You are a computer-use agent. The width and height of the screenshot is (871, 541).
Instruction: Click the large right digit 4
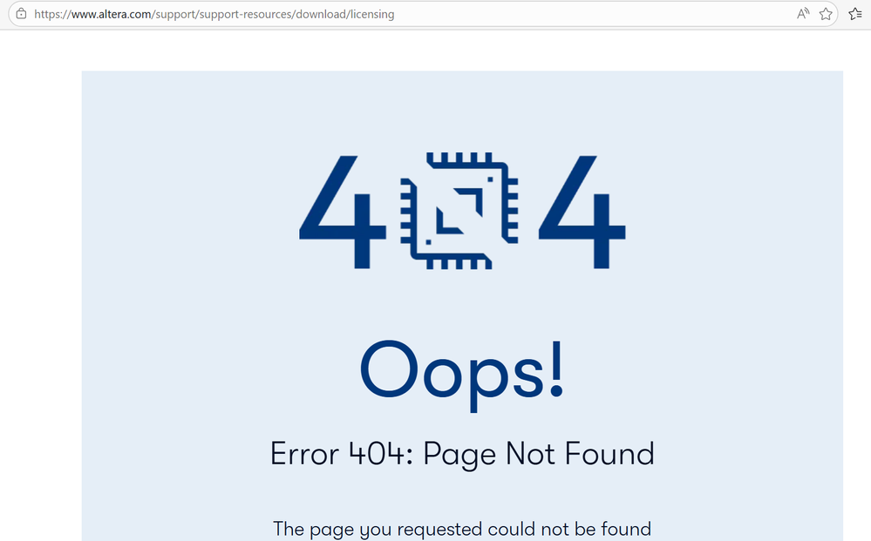[x=582, y=212]
